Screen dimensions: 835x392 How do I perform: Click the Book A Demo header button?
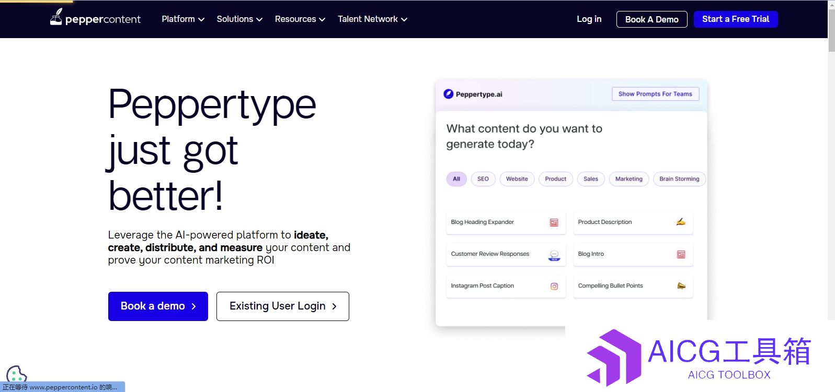coord(652,19)
